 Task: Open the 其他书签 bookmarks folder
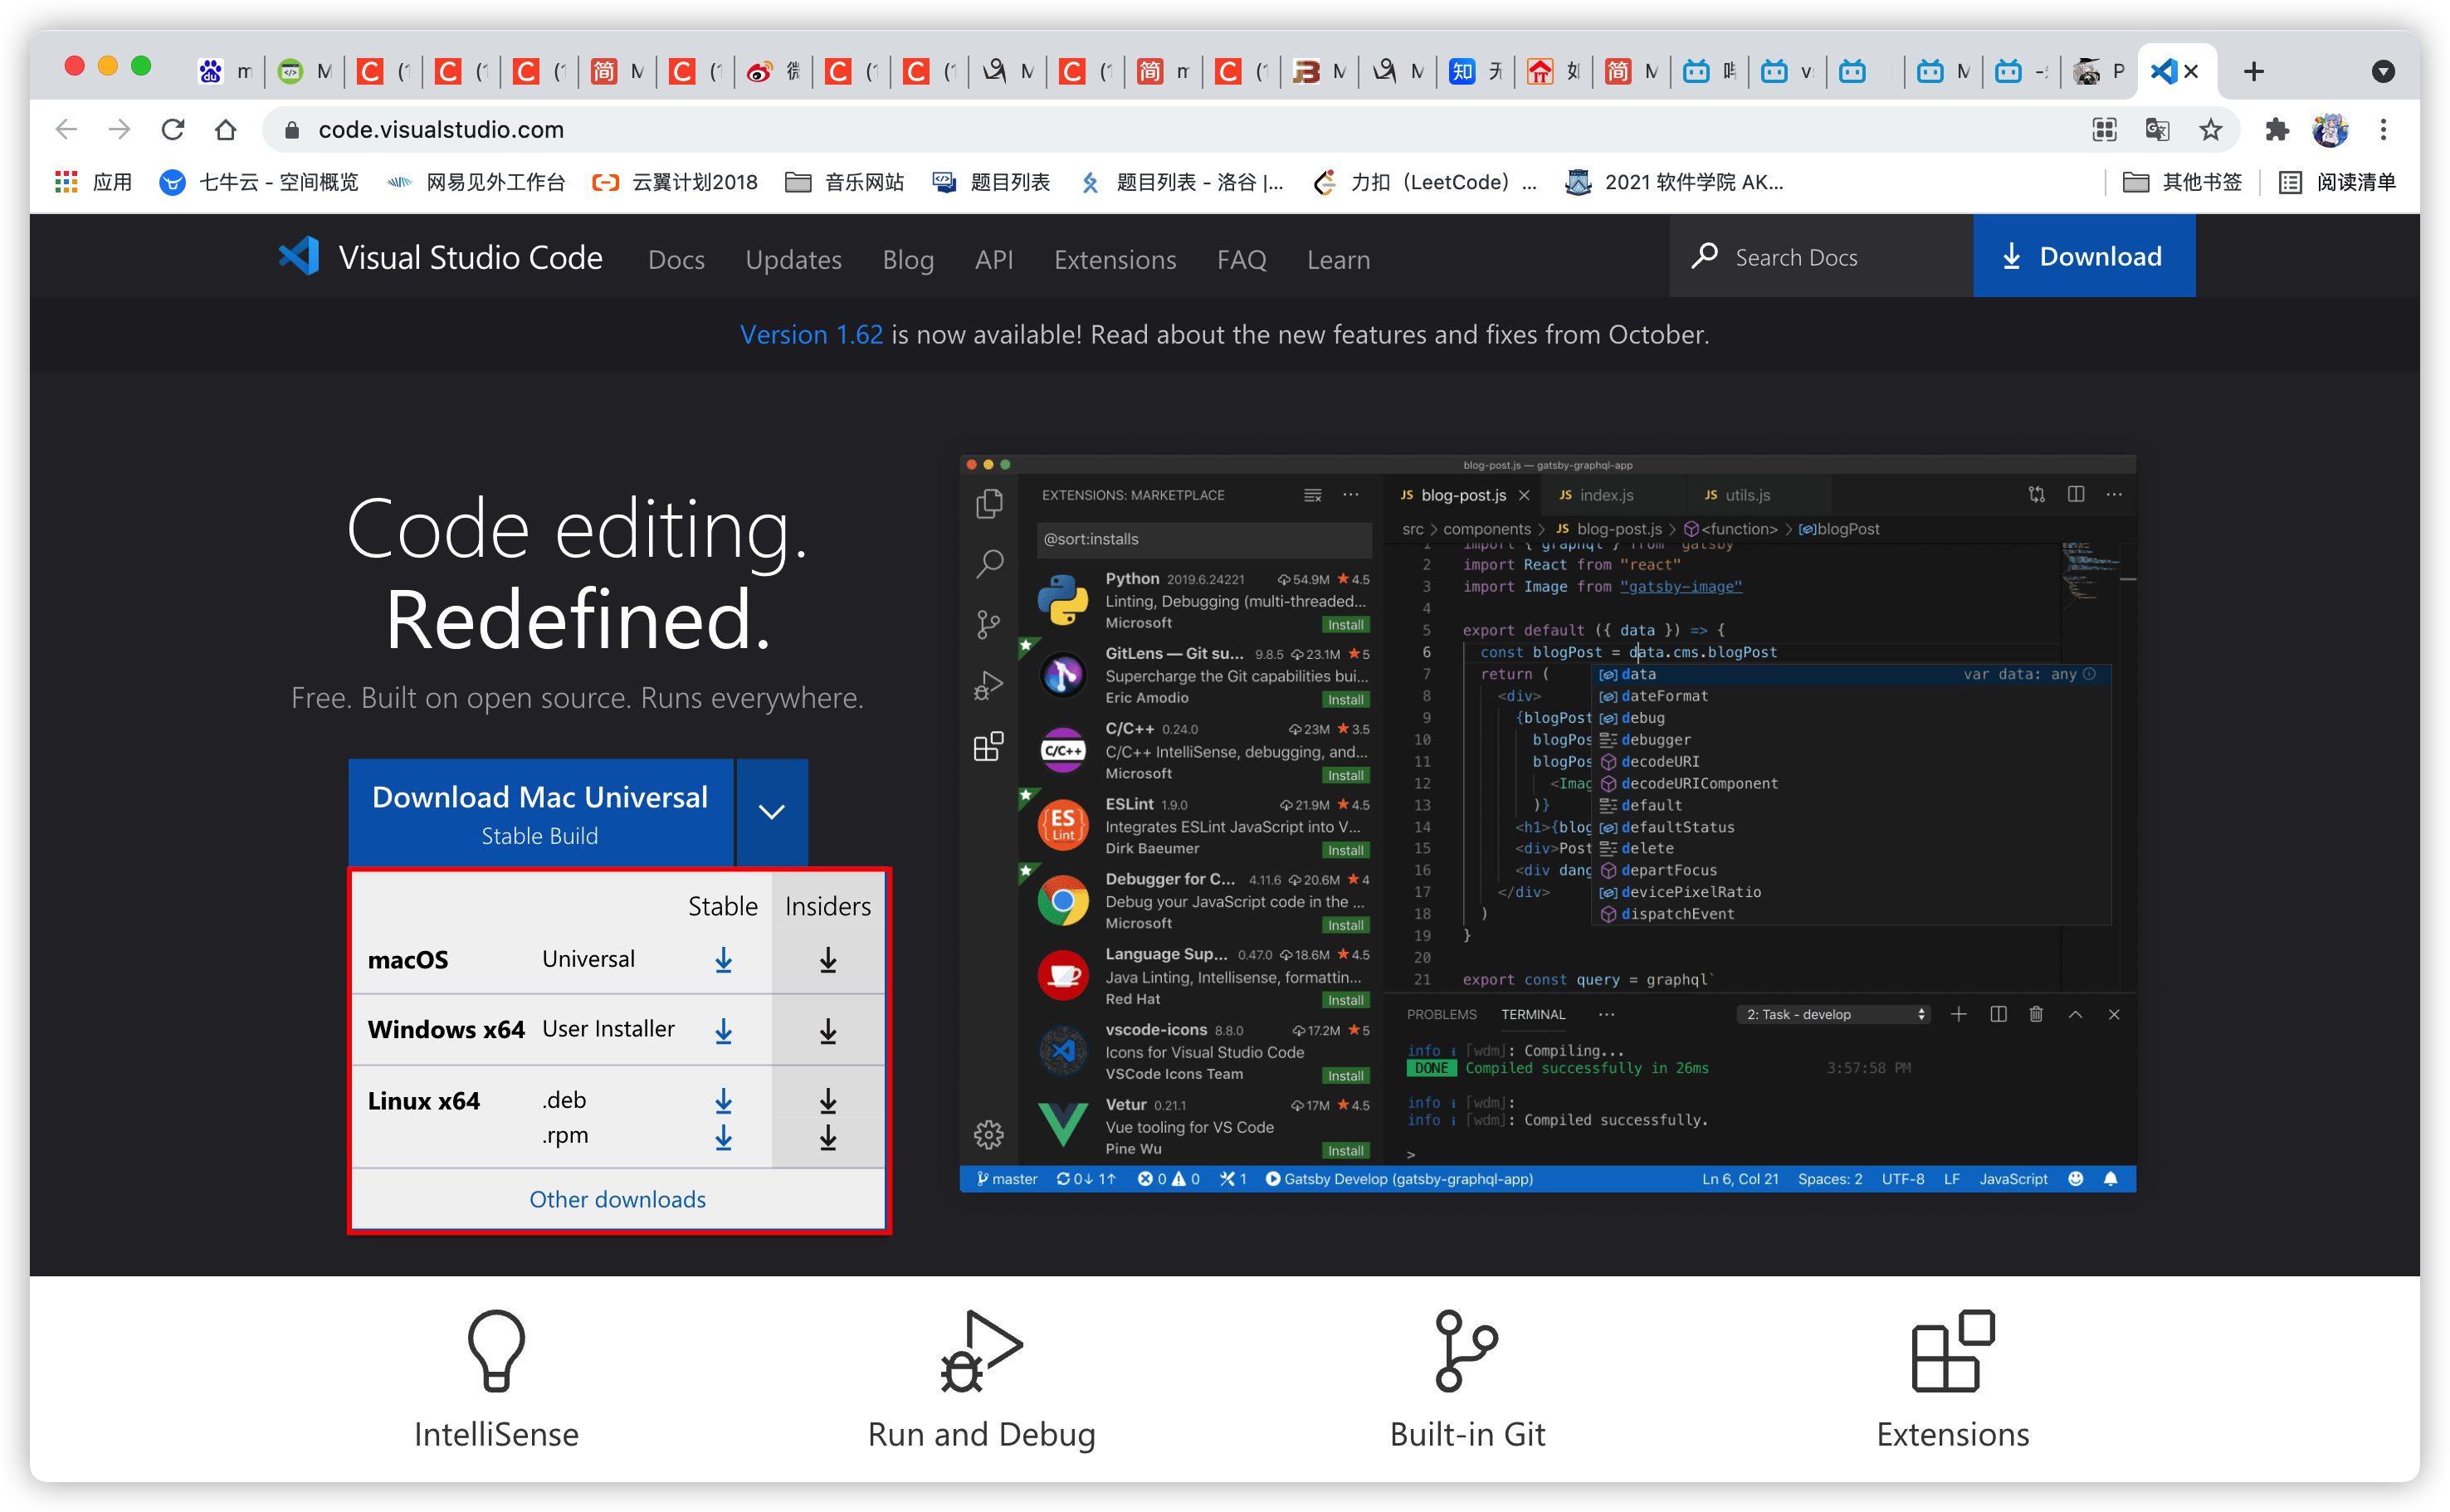coord(2181,182)
